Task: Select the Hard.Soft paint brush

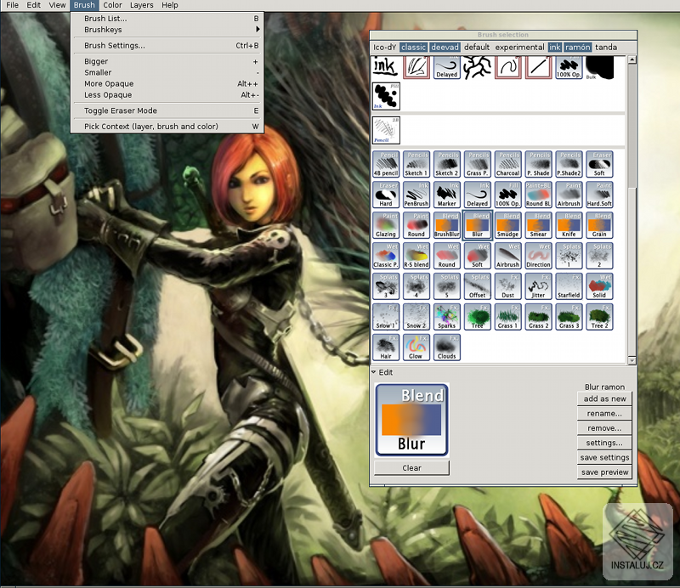Action: coord(599,195)
